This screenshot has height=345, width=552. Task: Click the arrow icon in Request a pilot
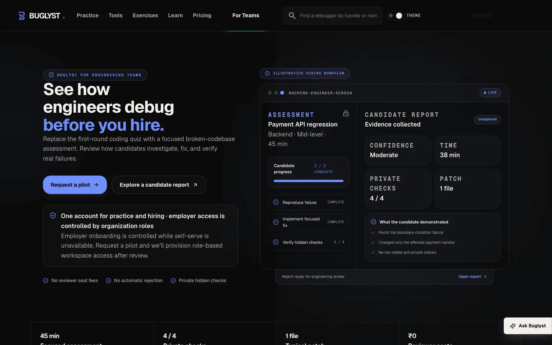(96, 185)
